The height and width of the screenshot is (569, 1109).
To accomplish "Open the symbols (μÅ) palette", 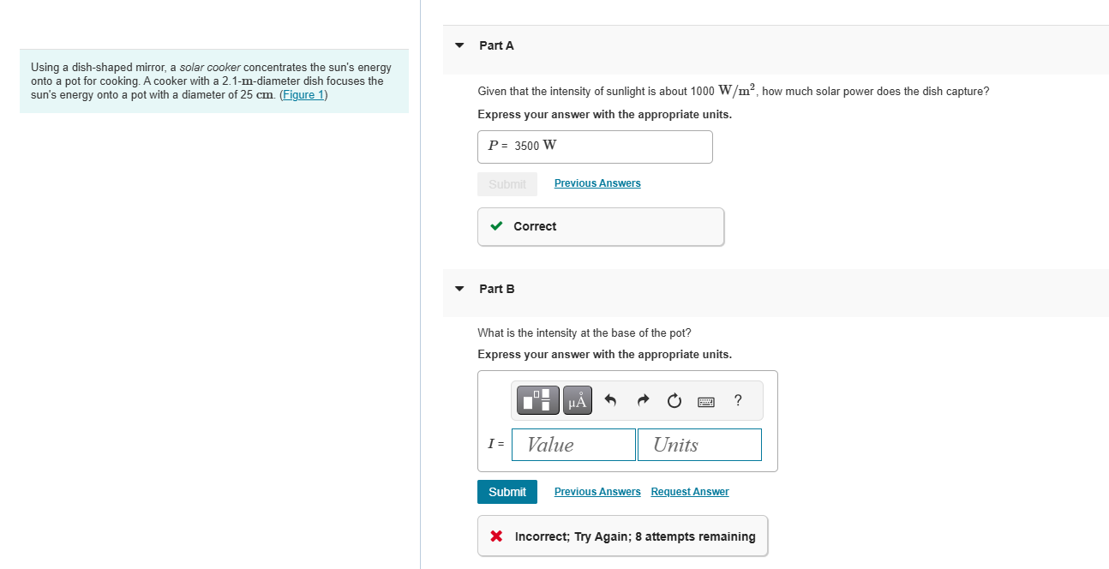I will 578,400.
